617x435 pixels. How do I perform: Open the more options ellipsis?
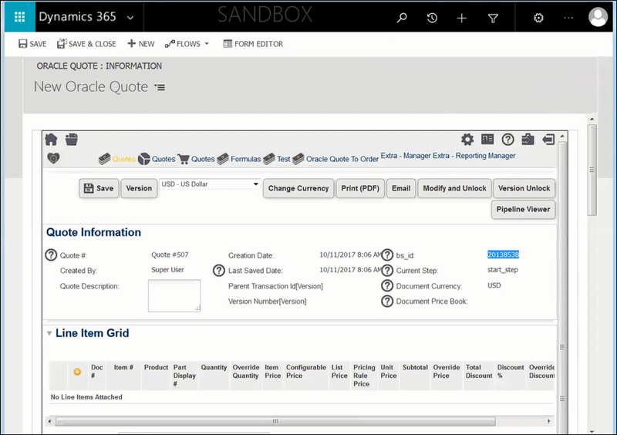tap(568, 18)
